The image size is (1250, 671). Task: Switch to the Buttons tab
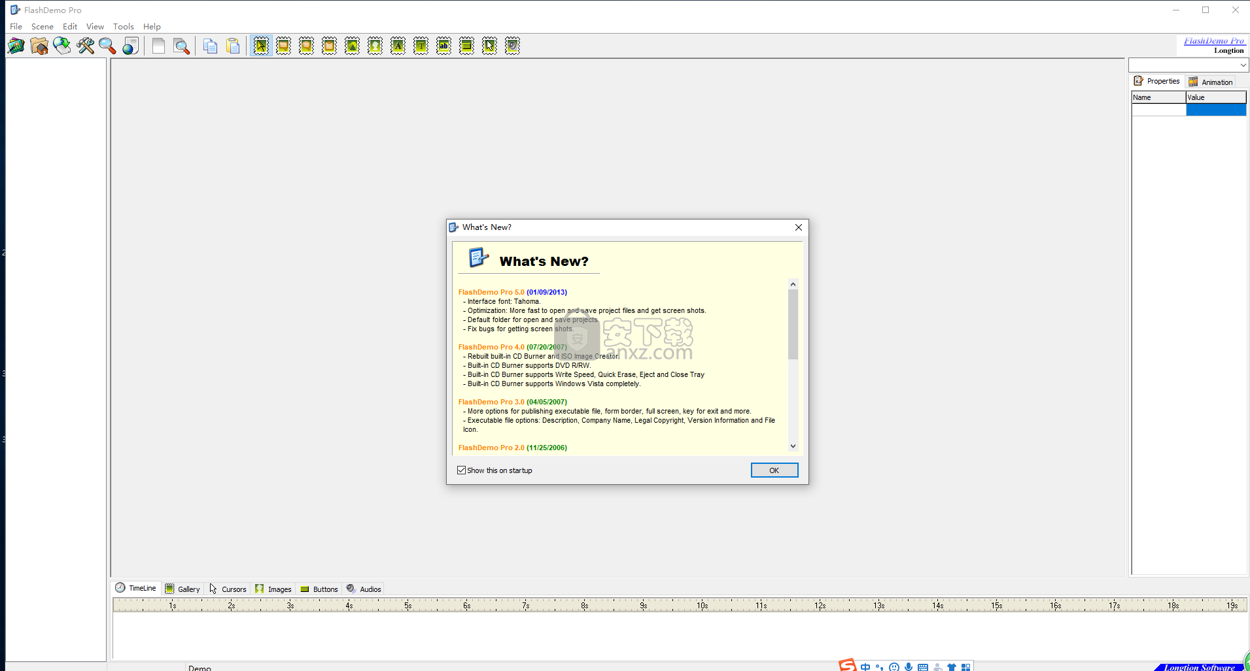pos(319,589)
